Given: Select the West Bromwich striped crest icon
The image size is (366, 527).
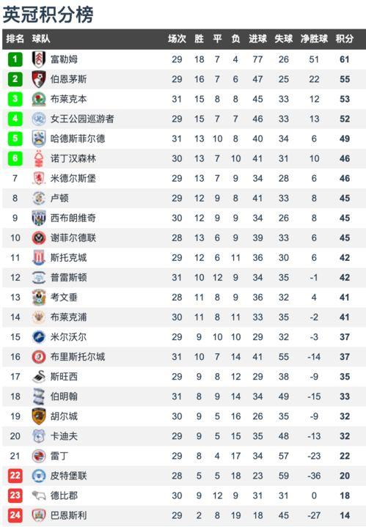Looking at the screenshot, I should pyautogui.click(x=39, y=218).
